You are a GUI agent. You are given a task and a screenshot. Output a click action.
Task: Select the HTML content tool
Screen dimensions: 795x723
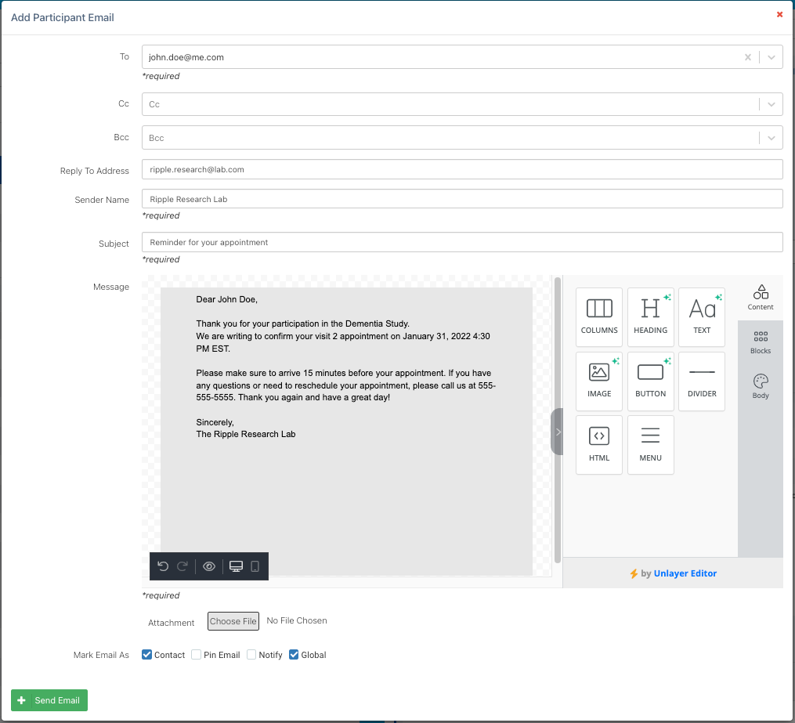coord(599,444)
